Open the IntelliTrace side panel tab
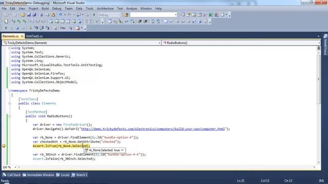The width and height of the screenshot is (328, 184). (x=325, y=44)
